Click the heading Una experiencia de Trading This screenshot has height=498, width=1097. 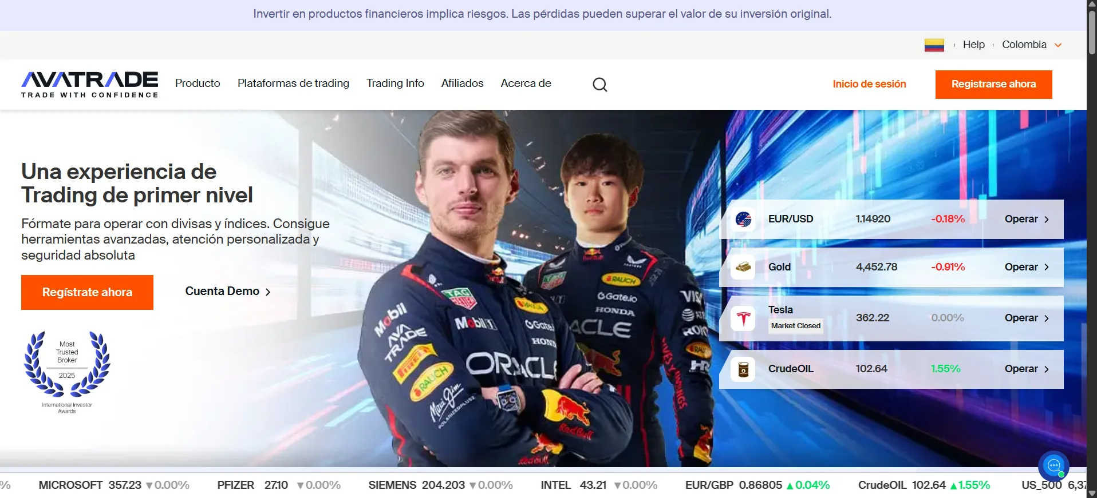137,183
